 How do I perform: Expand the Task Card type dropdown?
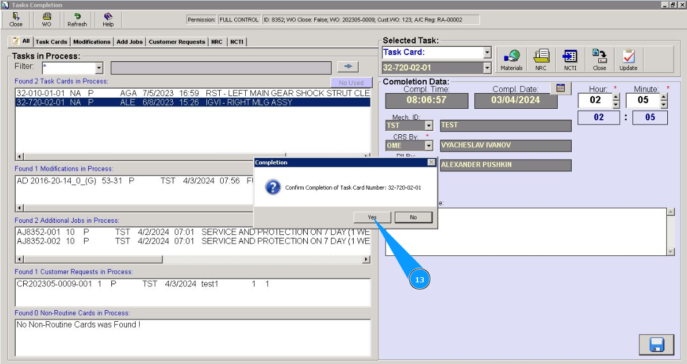pyautogui.click(x=487, y=53)
